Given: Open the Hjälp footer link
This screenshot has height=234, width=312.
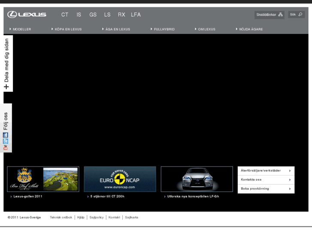Looking at the screenshot, I should (81, 217).
